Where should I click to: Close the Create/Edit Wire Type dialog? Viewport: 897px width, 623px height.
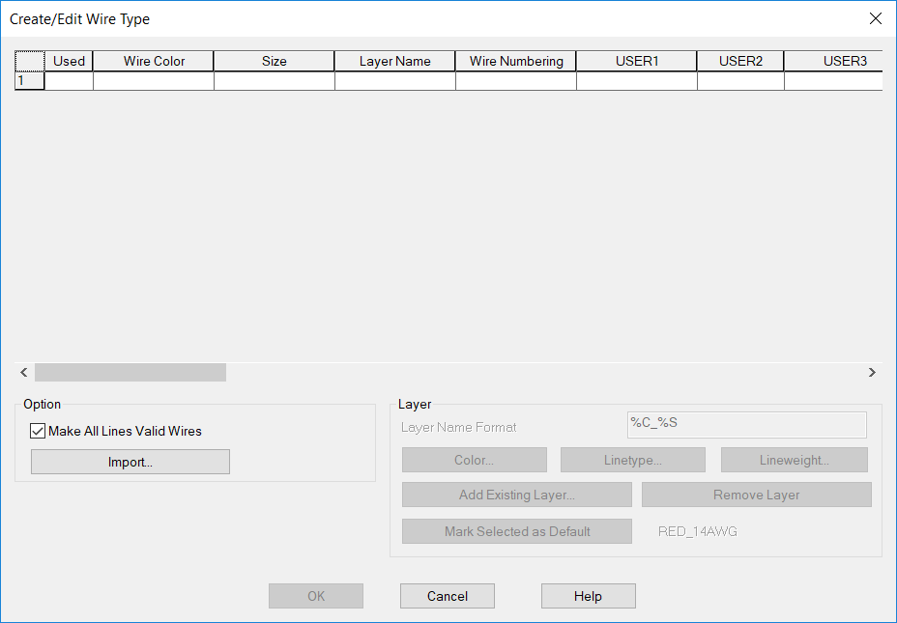(x=876, y=18)
